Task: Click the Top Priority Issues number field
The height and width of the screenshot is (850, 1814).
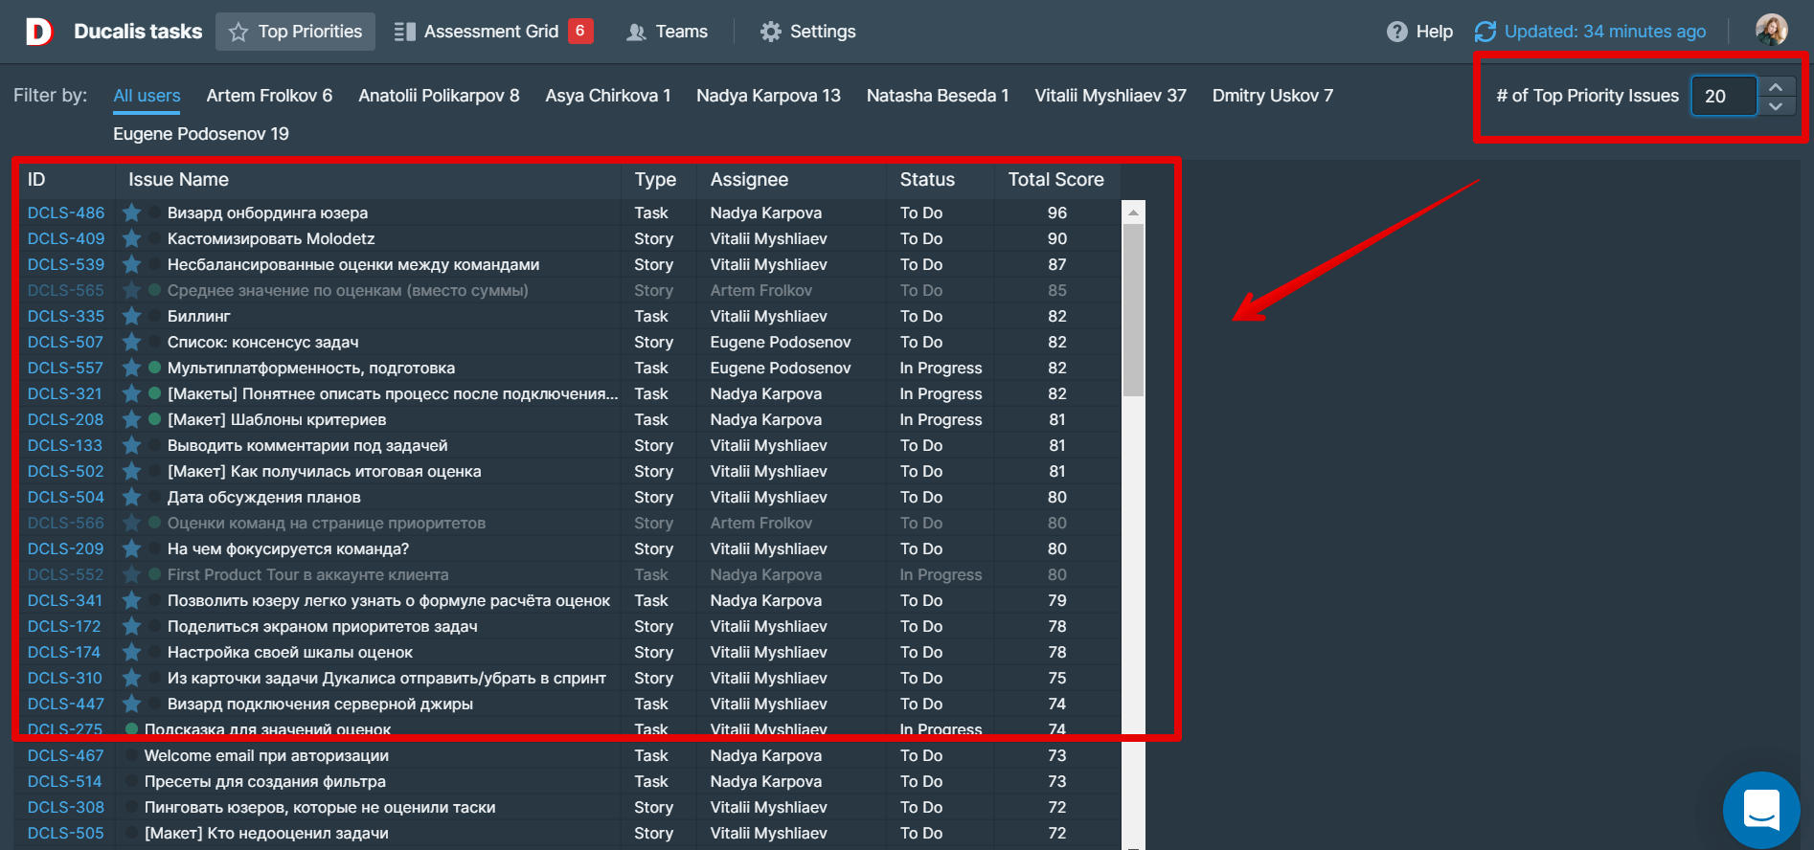Action: (1724, 96)
